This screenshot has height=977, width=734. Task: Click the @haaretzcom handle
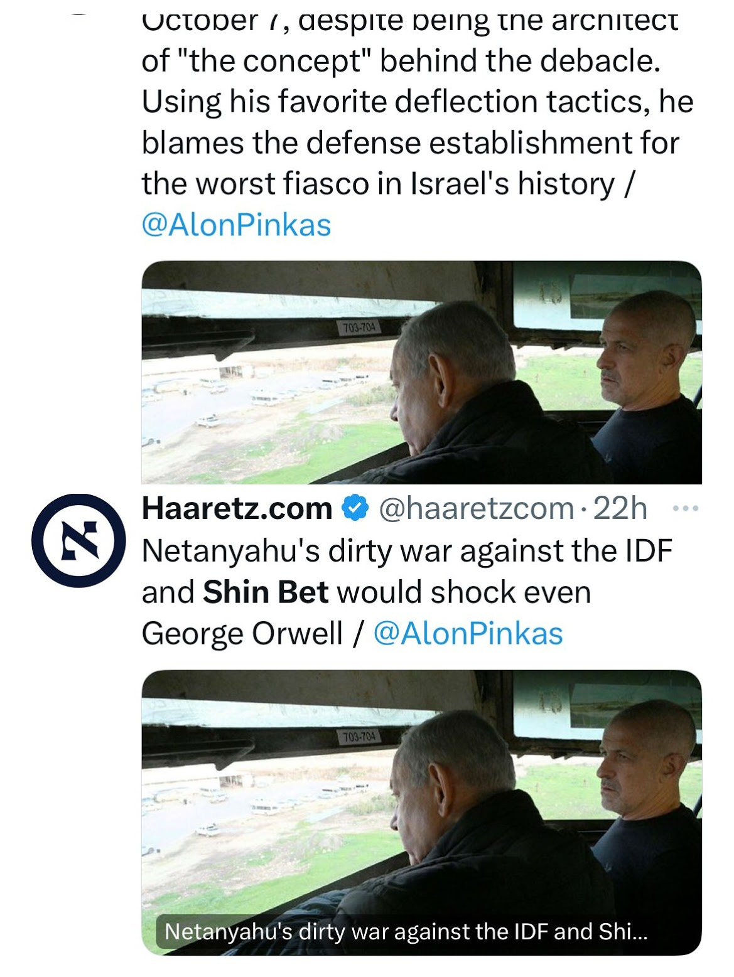pyautogui.click(x=477, y=508)
